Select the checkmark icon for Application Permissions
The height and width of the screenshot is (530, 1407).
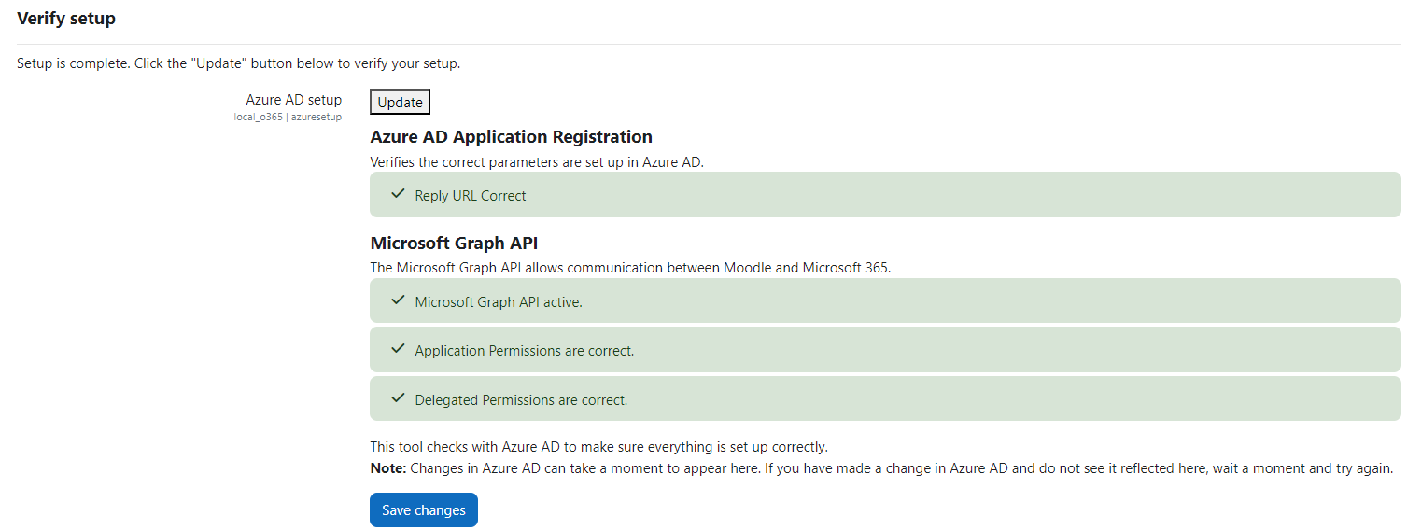coord(399,349)
